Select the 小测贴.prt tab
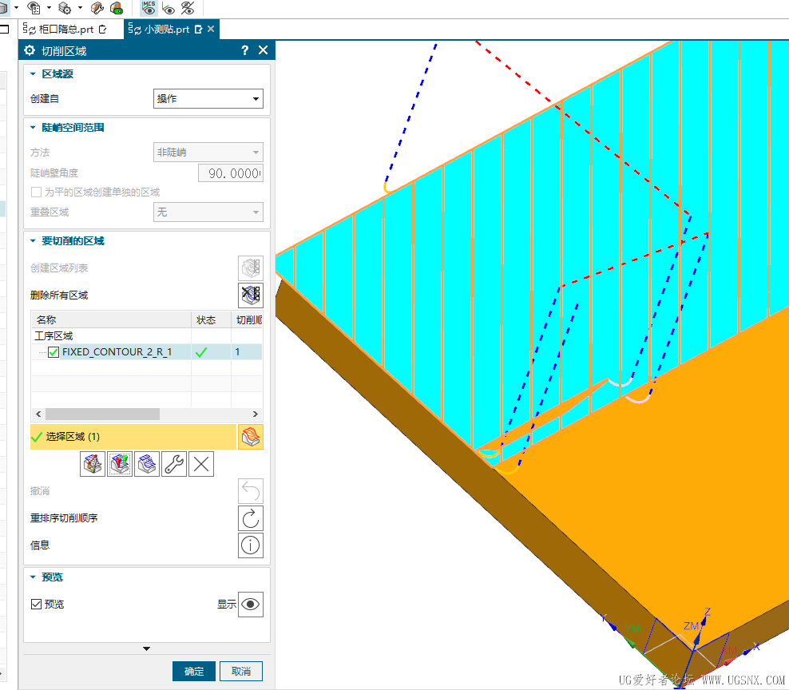 click(166, 30)
